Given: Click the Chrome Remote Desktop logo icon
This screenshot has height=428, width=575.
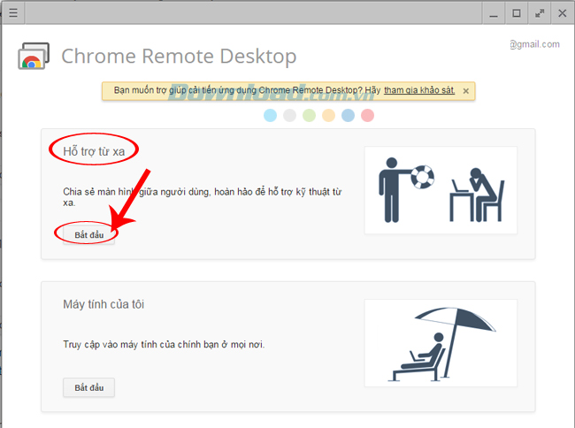Looking at the screenshot, I should (x=34, y=57).
